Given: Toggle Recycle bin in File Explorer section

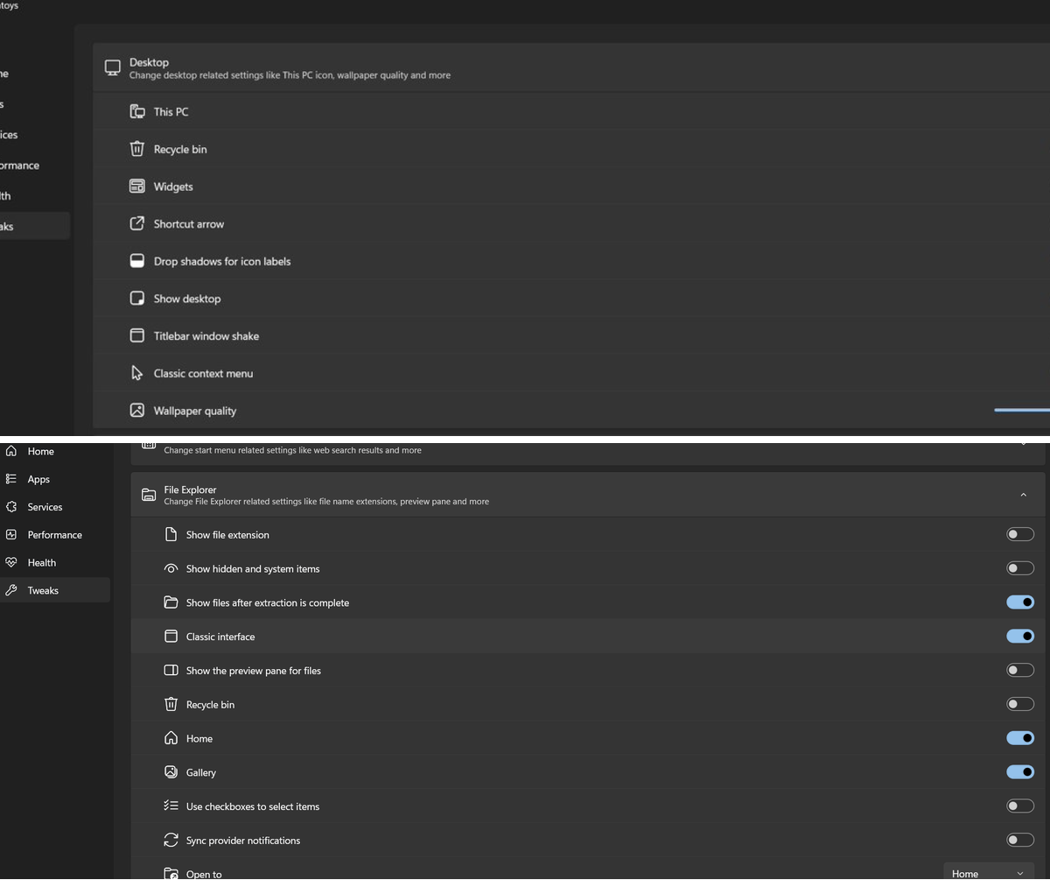Looking at the screenshot, I should (1020, 704).
